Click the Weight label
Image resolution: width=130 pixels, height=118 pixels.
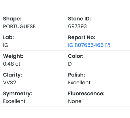(x=13, y=56)
